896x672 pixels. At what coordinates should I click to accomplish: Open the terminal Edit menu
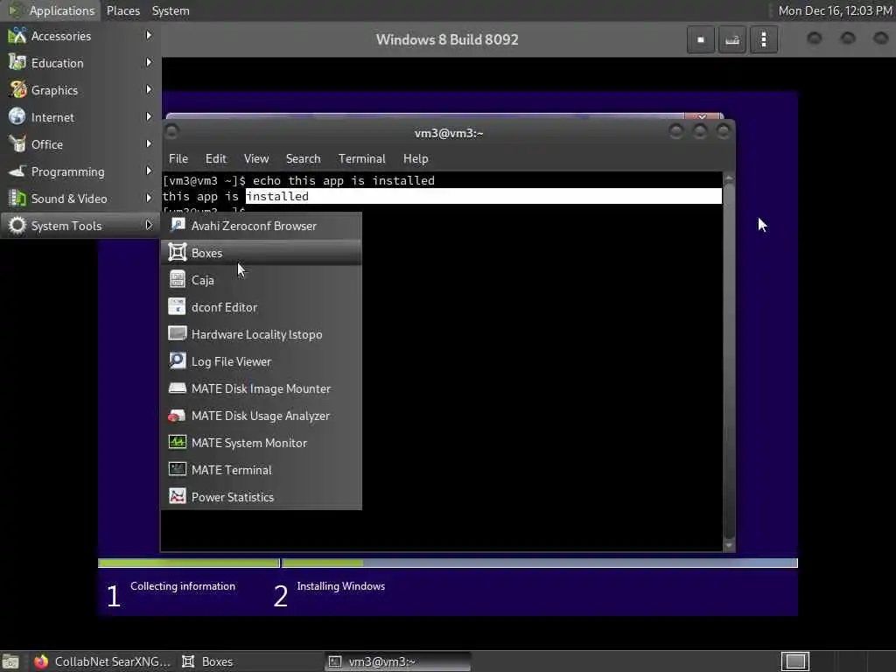pyautogui.click(x=216, y=159)
